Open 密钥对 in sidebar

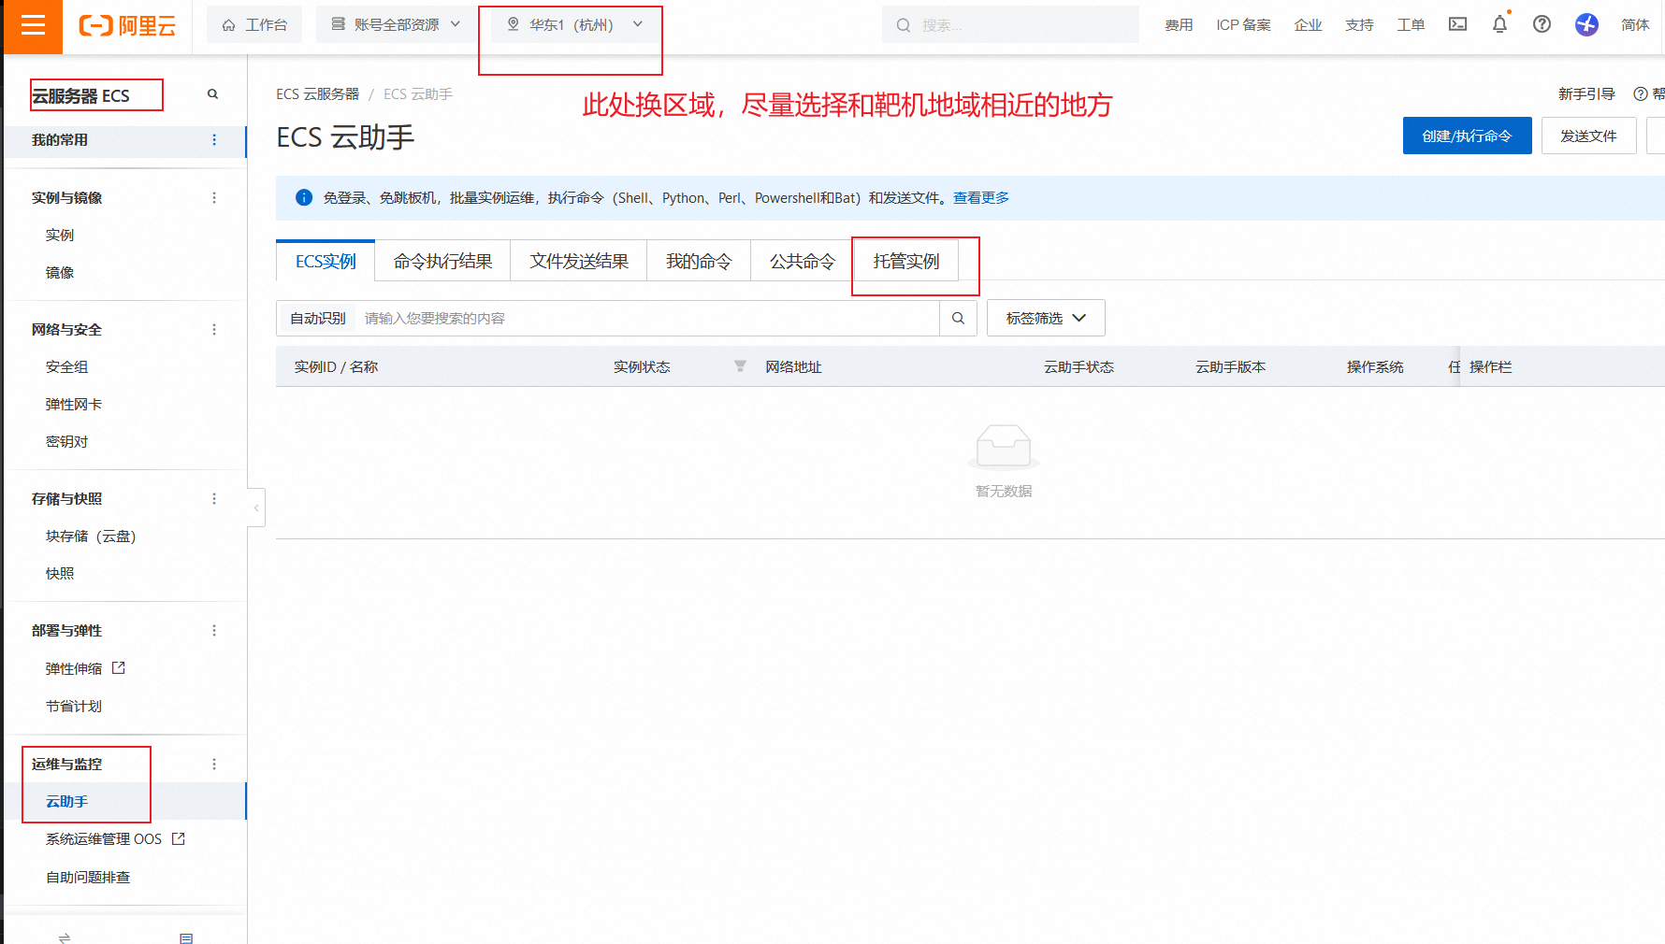click(x=67, y=442)
